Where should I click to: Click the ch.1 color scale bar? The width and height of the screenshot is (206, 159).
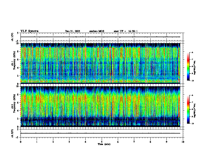[188, 67]
